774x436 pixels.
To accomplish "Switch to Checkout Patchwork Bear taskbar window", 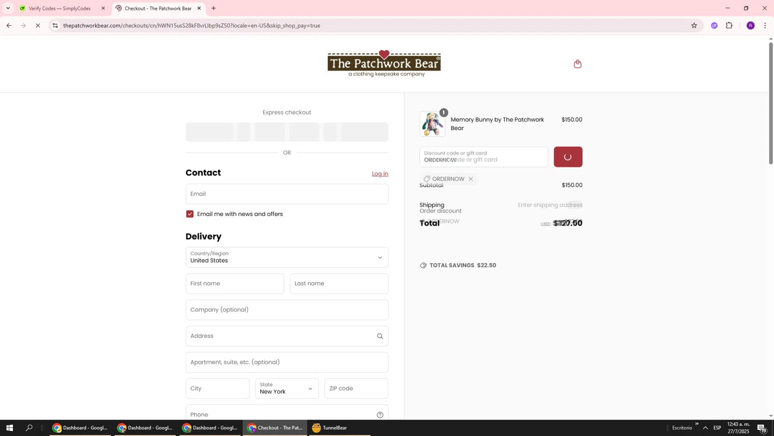I will coord(275,428).
